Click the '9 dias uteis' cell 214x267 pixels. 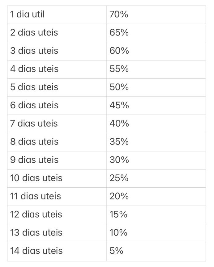[x=34, y=160]
